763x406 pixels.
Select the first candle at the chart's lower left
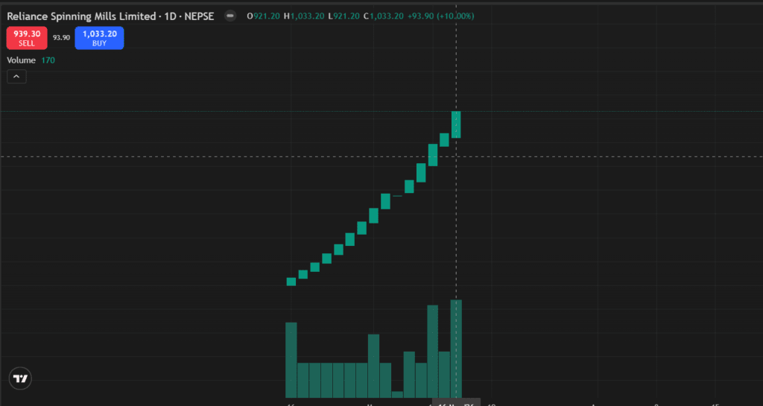pyautogui.click(x=291, y=281)
